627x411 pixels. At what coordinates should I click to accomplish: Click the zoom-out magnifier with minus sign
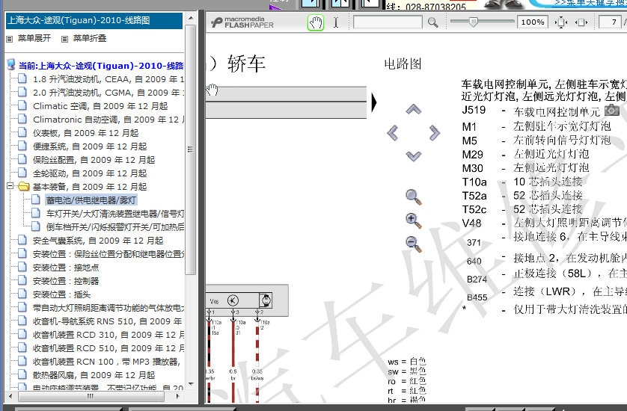(414, 244)
